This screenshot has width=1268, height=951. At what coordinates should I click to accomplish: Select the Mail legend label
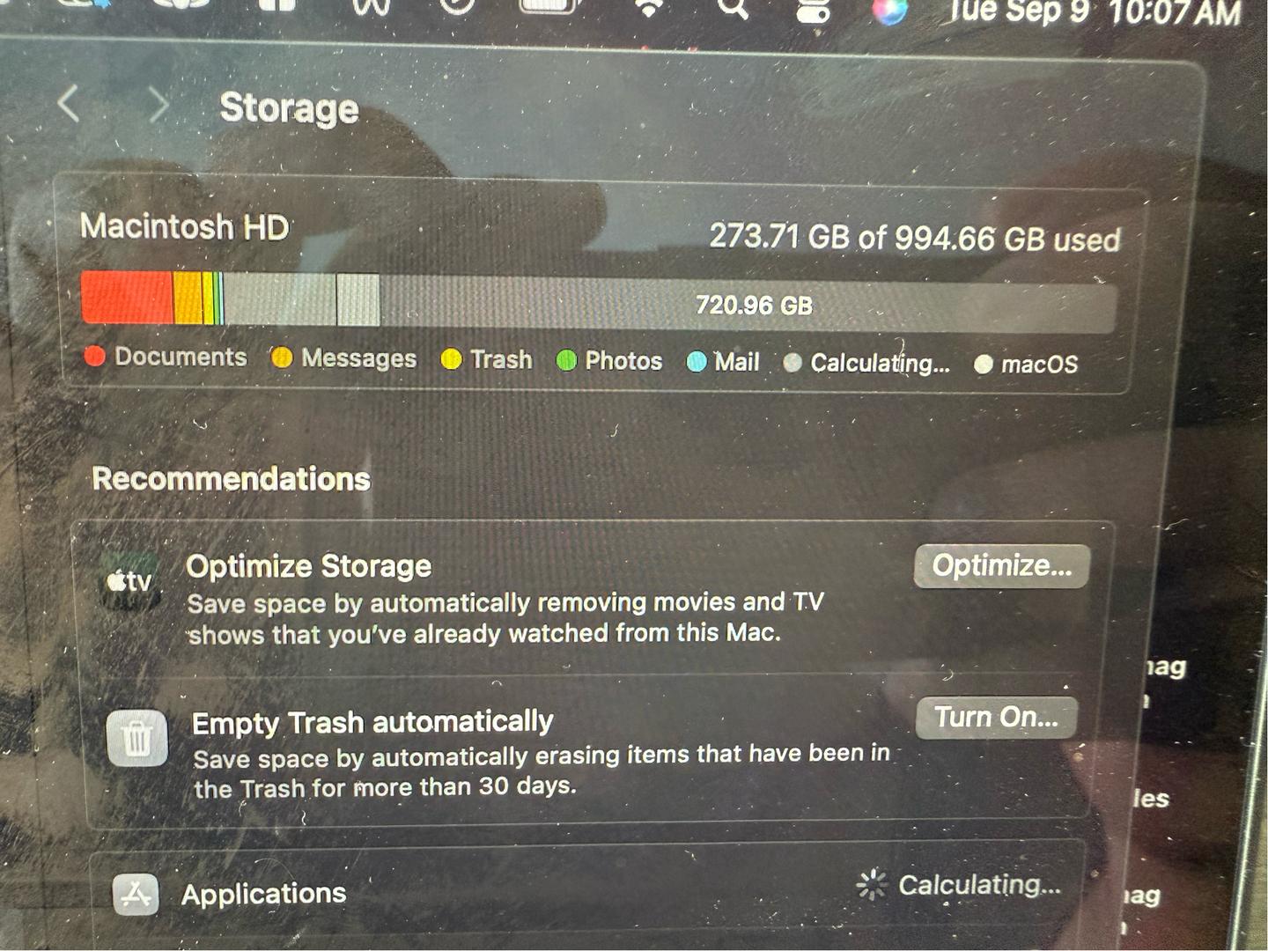pos(736,362)
